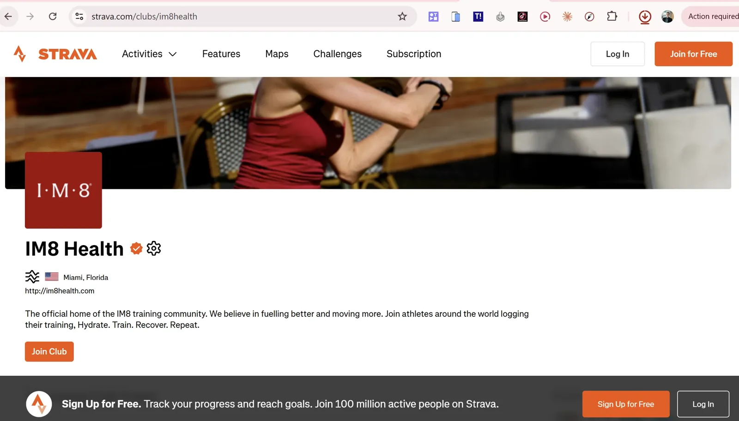Open the purple grid extension icon

coord(433,17)
